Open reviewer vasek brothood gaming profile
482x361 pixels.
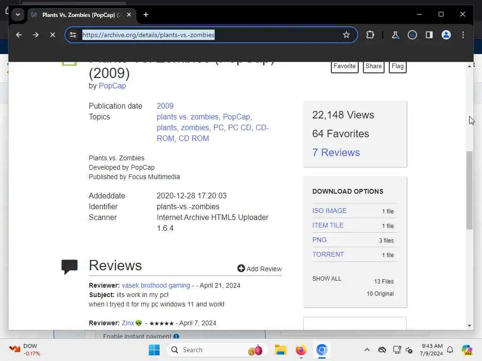click(156, 285)
